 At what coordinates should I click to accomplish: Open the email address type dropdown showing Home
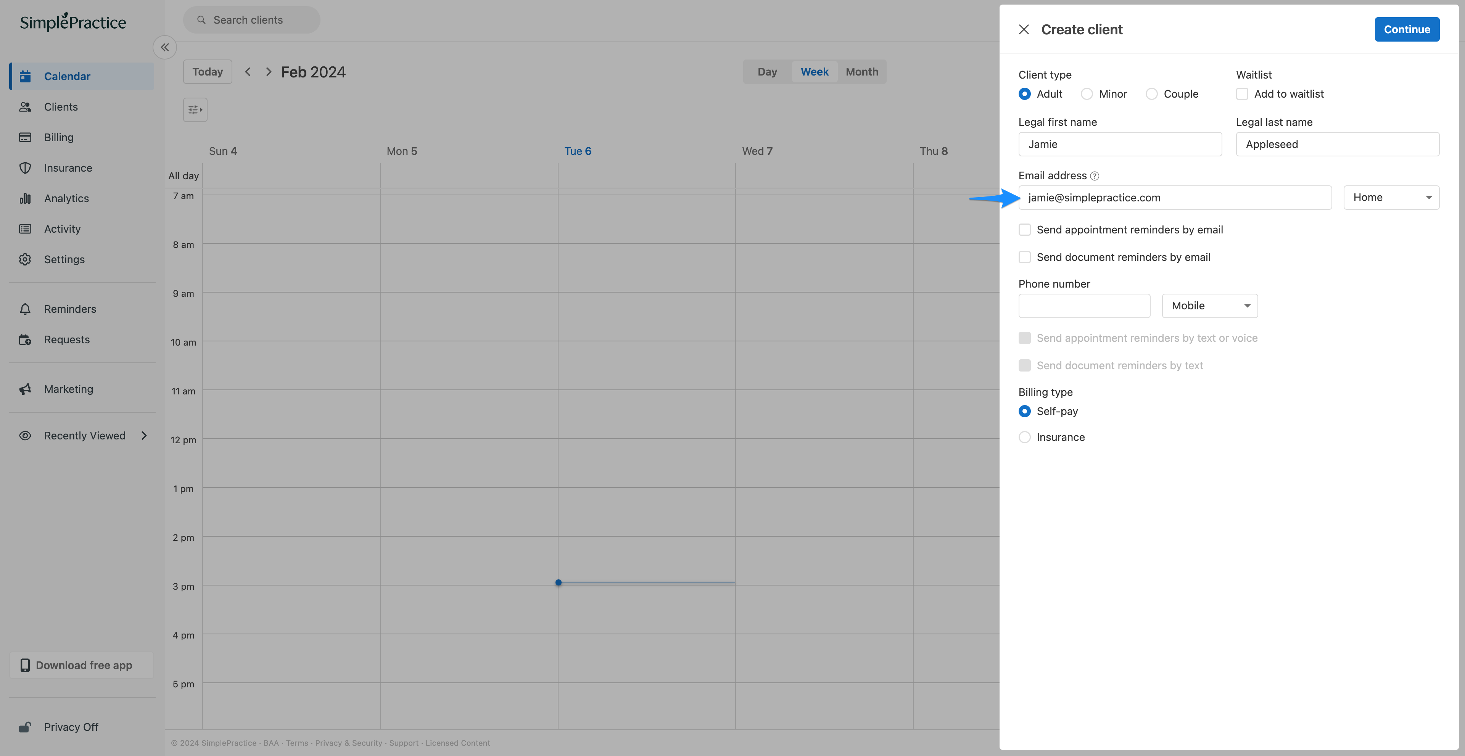coord(1391,197)
